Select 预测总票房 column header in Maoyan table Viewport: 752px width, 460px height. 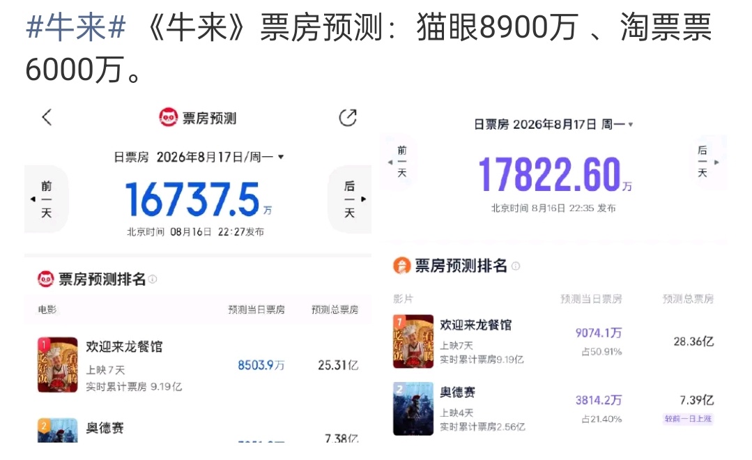click(335, 309)
